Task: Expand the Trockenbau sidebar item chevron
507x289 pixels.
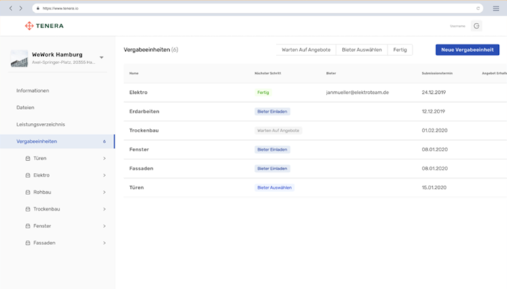Action: (104, 209)
